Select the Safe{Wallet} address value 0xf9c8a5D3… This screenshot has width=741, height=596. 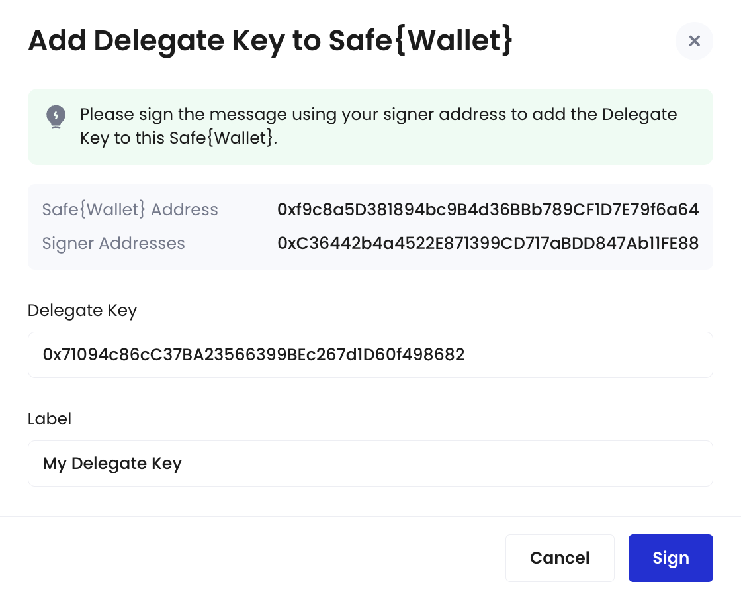point(488,209)
